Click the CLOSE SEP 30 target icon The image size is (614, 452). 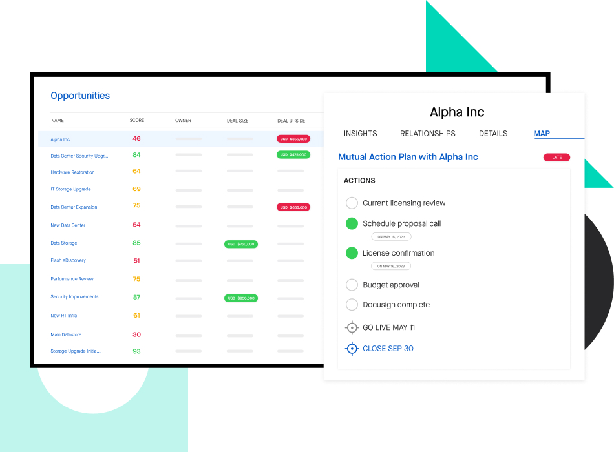pos(352,348)
